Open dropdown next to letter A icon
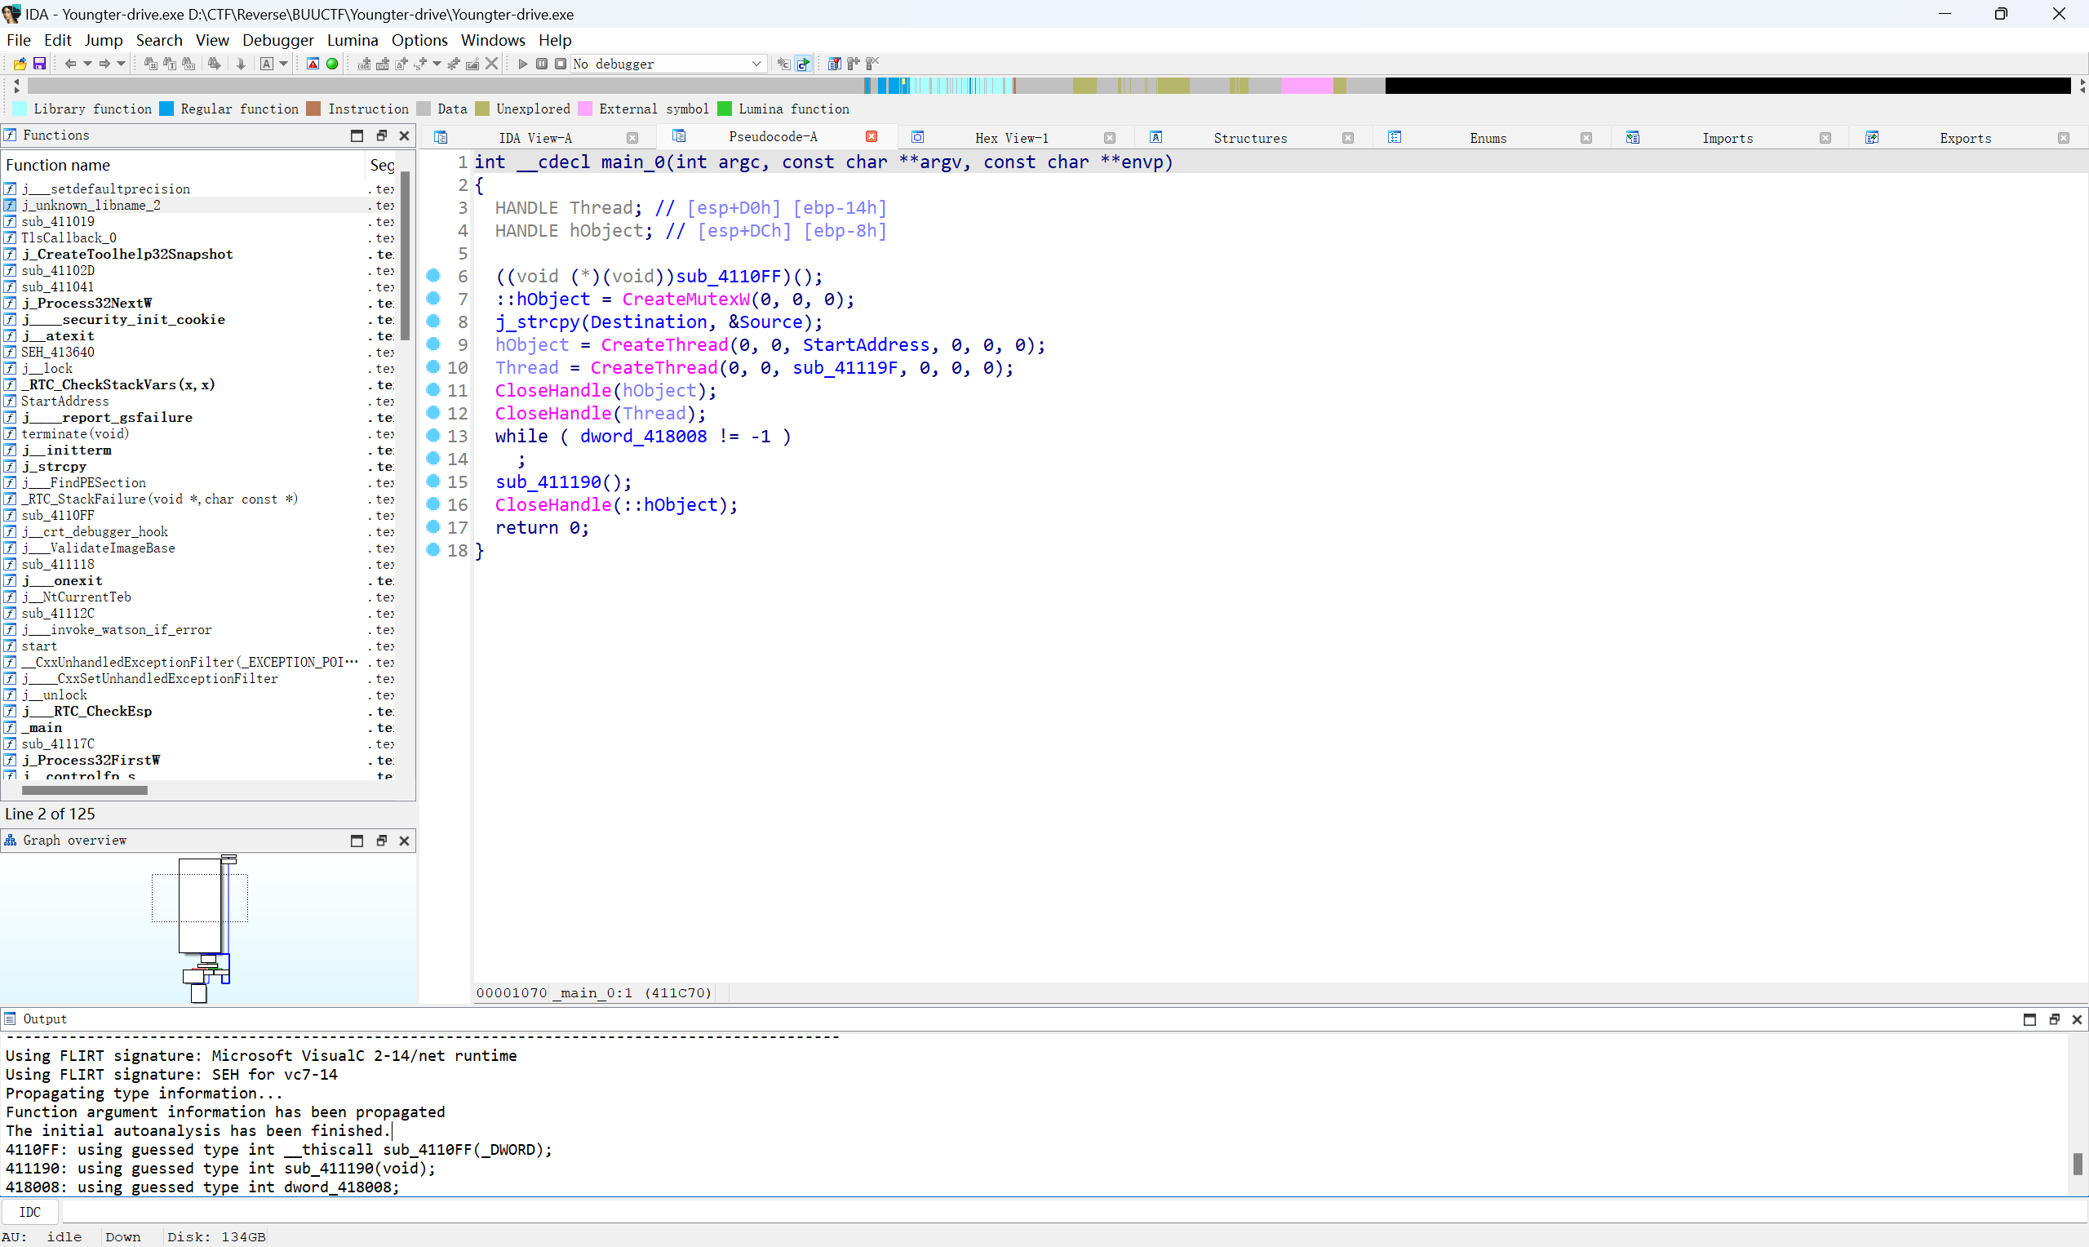 [x=283, y=64]
